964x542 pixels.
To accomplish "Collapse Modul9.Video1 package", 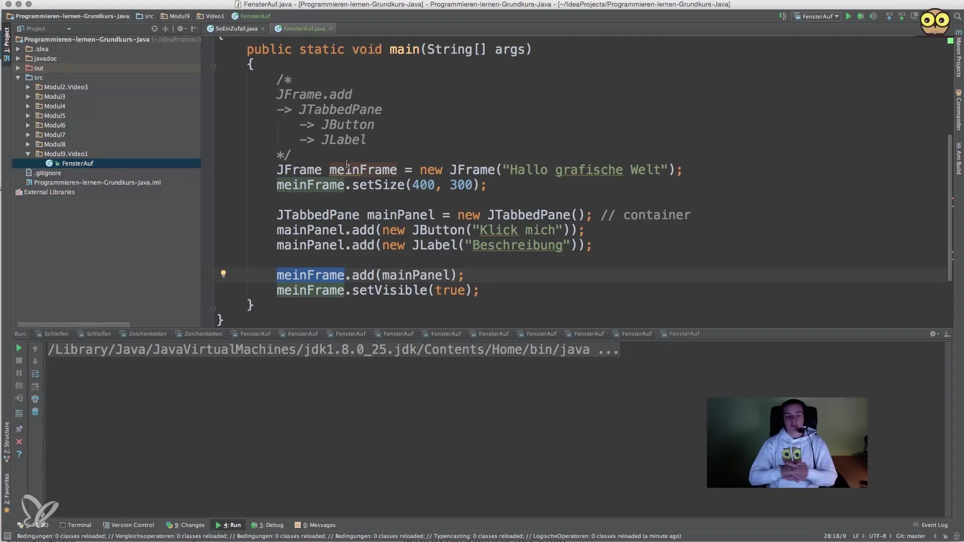I will click(28, 154).
